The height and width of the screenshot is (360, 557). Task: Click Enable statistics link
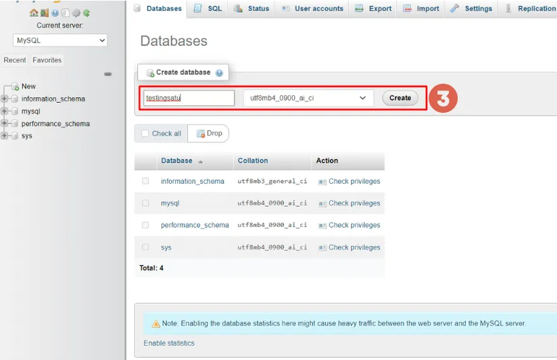point(169,343)
